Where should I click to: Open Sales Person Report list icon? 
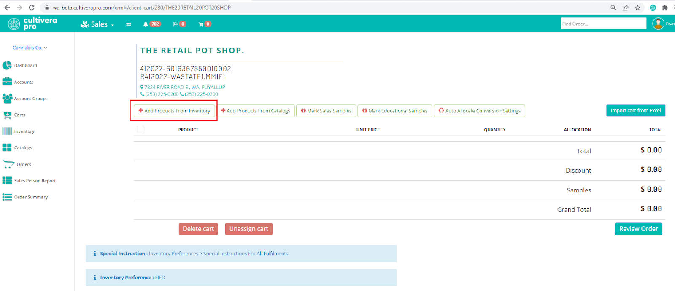coord(7,180)
